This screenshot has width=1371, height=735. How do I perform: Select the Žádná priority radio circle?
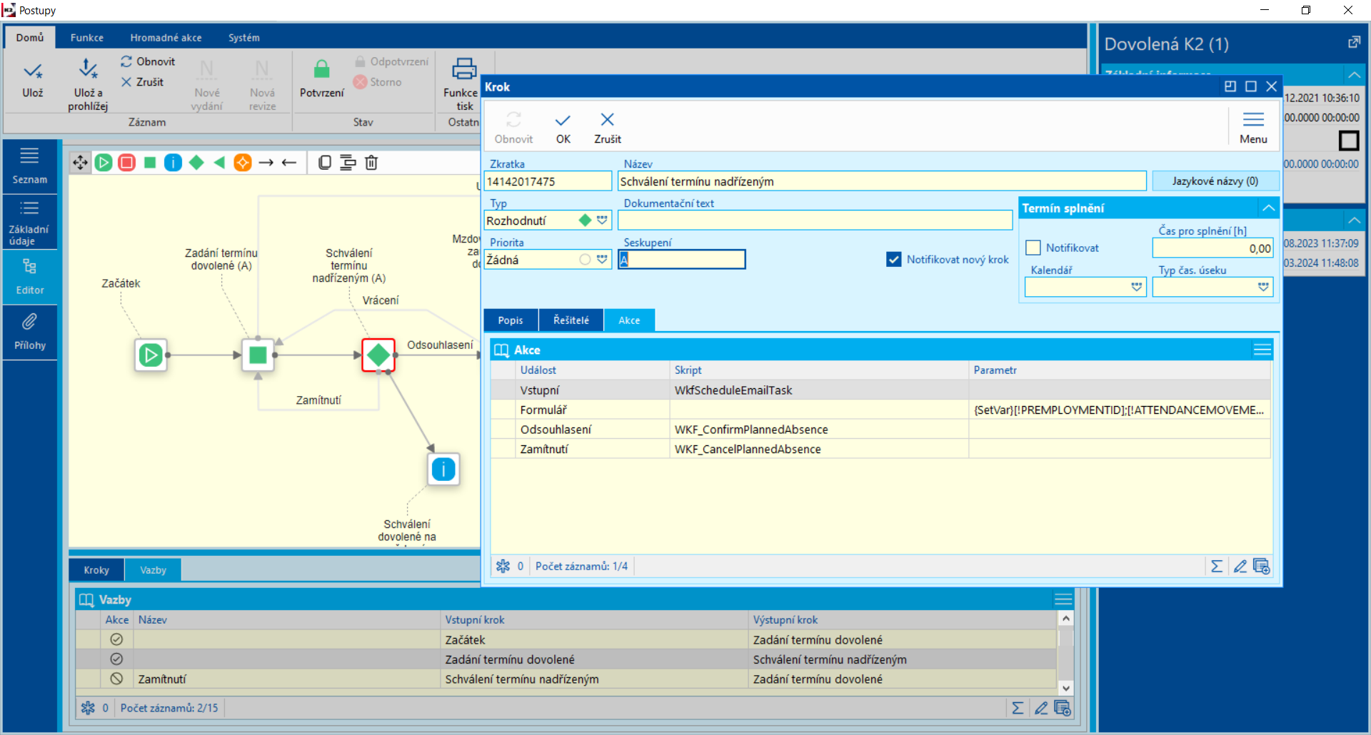(585, 260)
